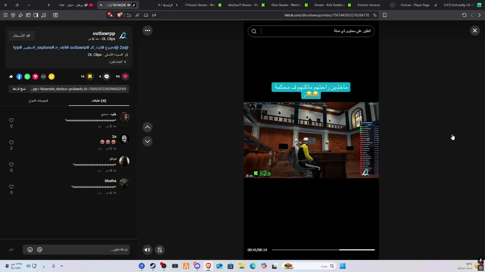Open Steam from taskbar
Image resolution: width=485 pixels, height=272 pixels.
[153, 266]
